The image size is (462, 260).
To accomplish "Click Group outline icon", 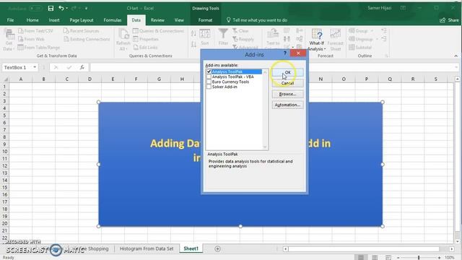I will click(x=352, y=30).
